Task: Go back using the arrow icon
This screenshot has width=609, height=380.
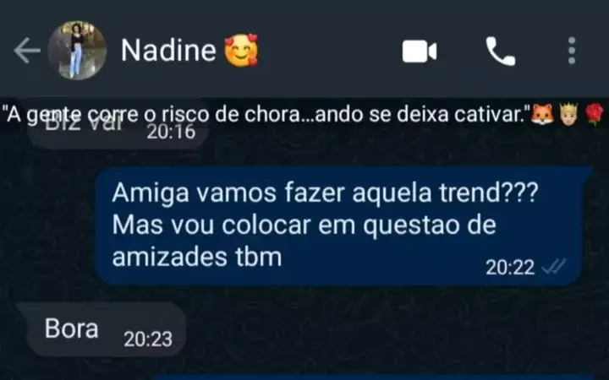Action: 27,51
